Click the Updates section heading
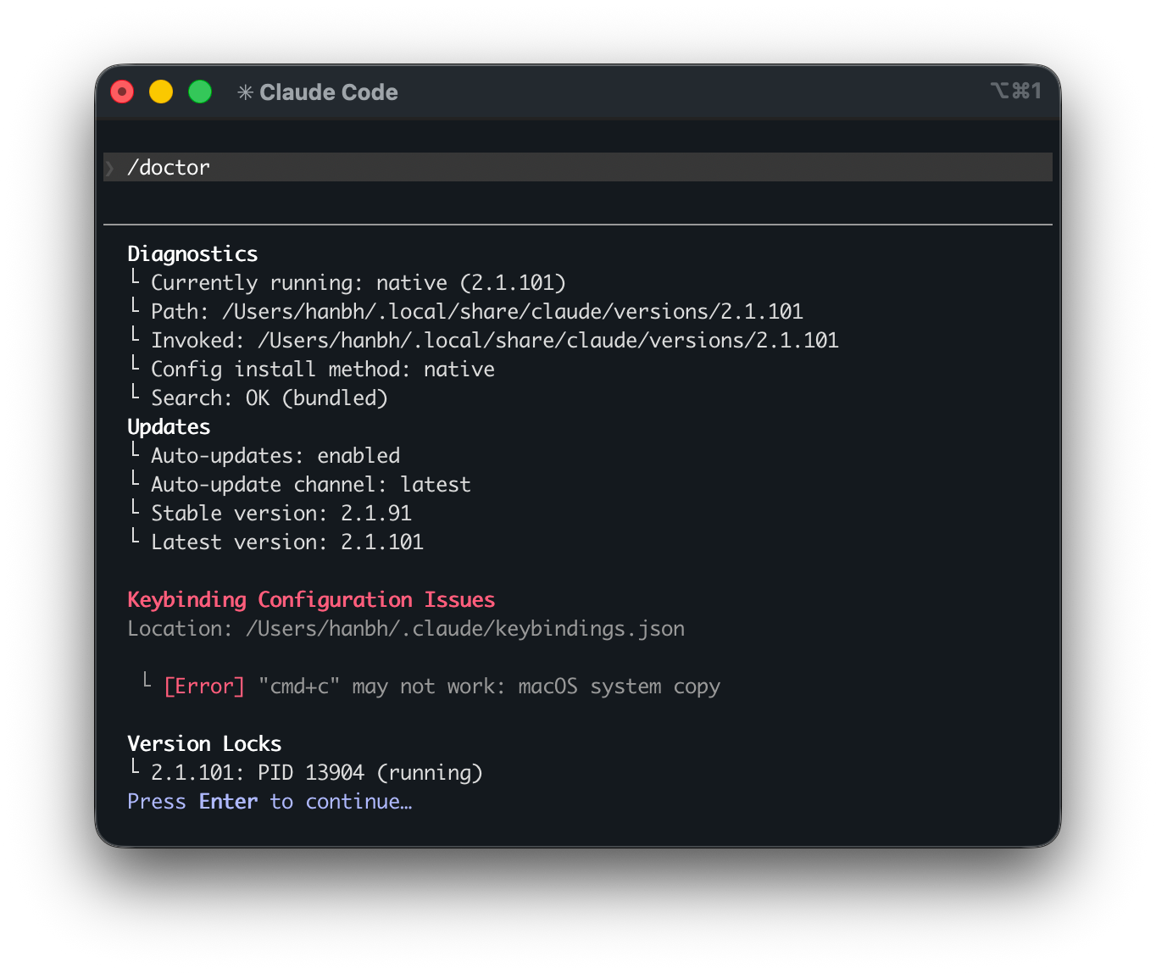Image resolution: width=1156 pixels, height=973 pixels. coord(169,427)
